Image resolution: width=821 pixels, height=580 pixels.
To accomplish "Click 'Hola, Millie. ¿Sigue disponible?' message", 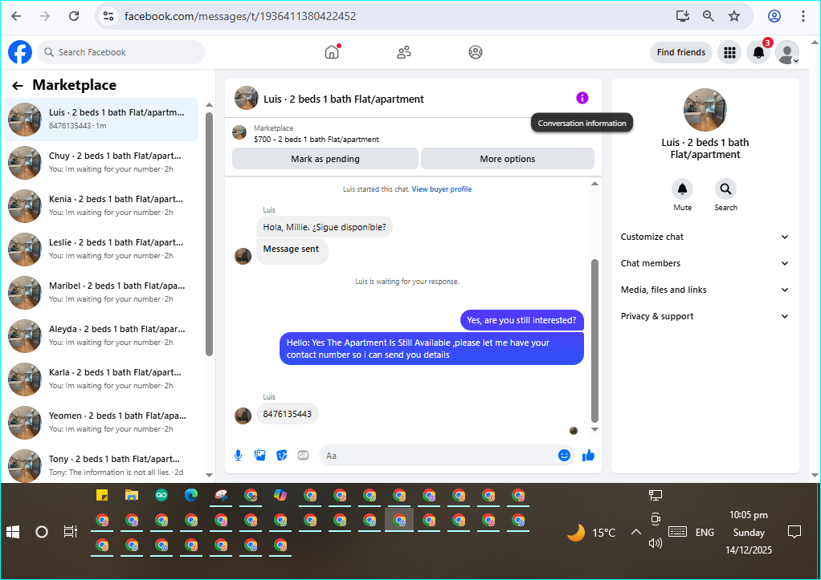I will coord(325,227).
